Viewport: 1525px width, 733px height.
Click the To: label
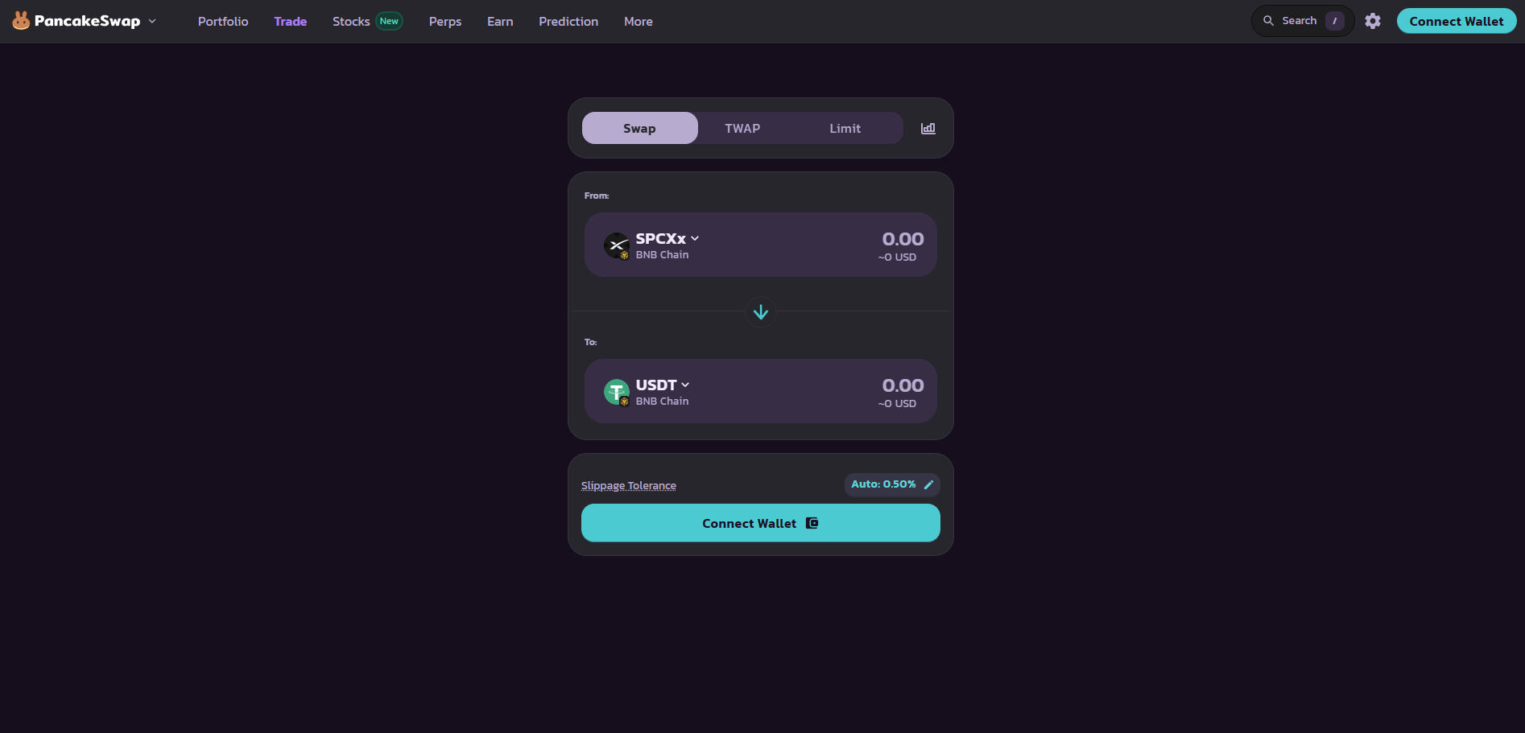(x=591, y=342)
